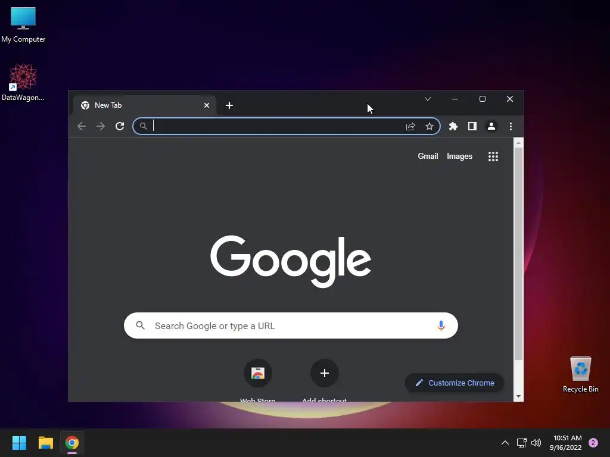Open the Chrome profile avatar icon
The width and height of the screenshot is (610, 457).
(491, 126)
